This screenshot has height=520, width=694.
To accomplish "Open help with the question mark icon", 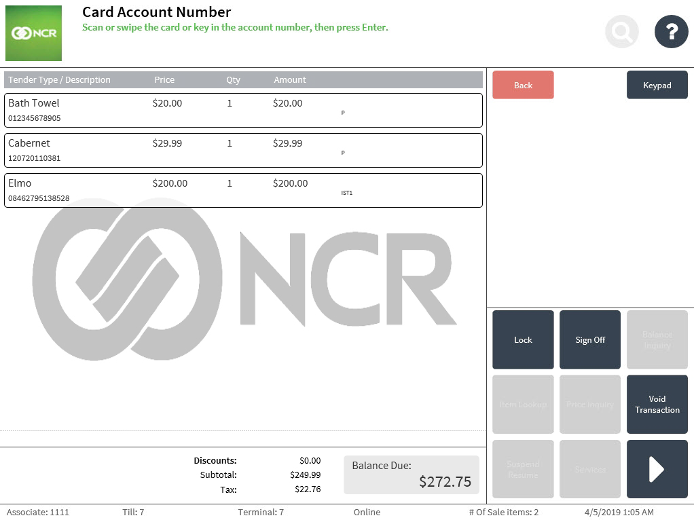I will [x=672, y=32].
